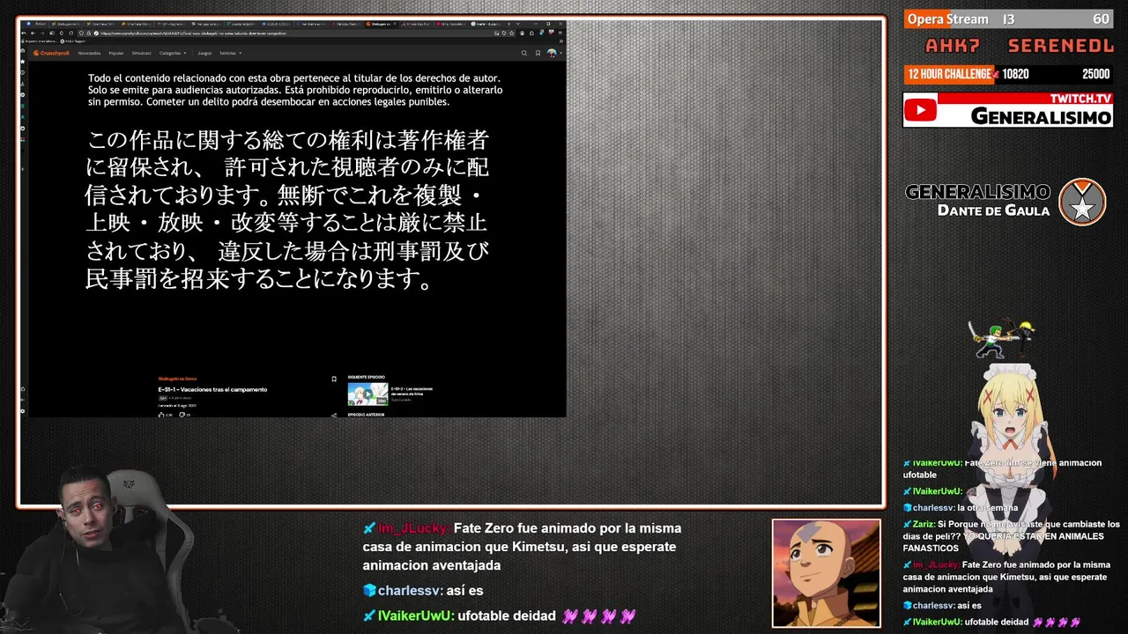
Task: Open Simulcast in Crunchyroll navigation
Action: pyautogui.click(x=141, y=53)
